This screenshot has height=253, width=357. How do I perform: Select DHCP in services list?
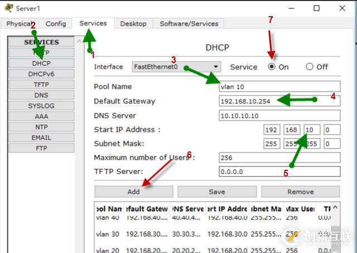point(41,63)
